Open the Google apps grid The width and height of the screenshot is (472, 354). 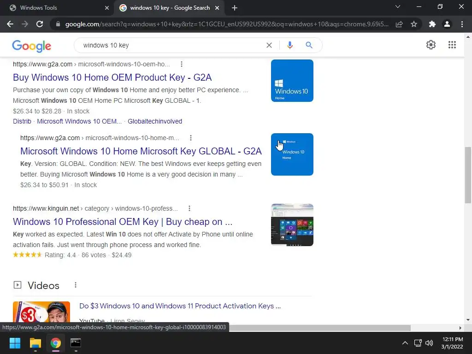(x=452, y=45)
